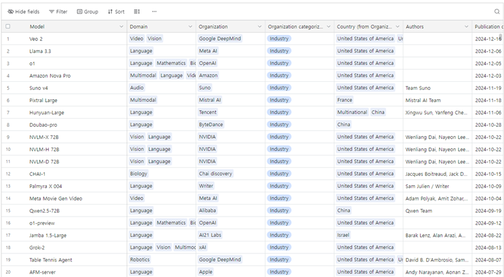The height and width of the screenshot is (277, 504).
Task: Click the Robotics domain tag
Action: click(140, 260)
